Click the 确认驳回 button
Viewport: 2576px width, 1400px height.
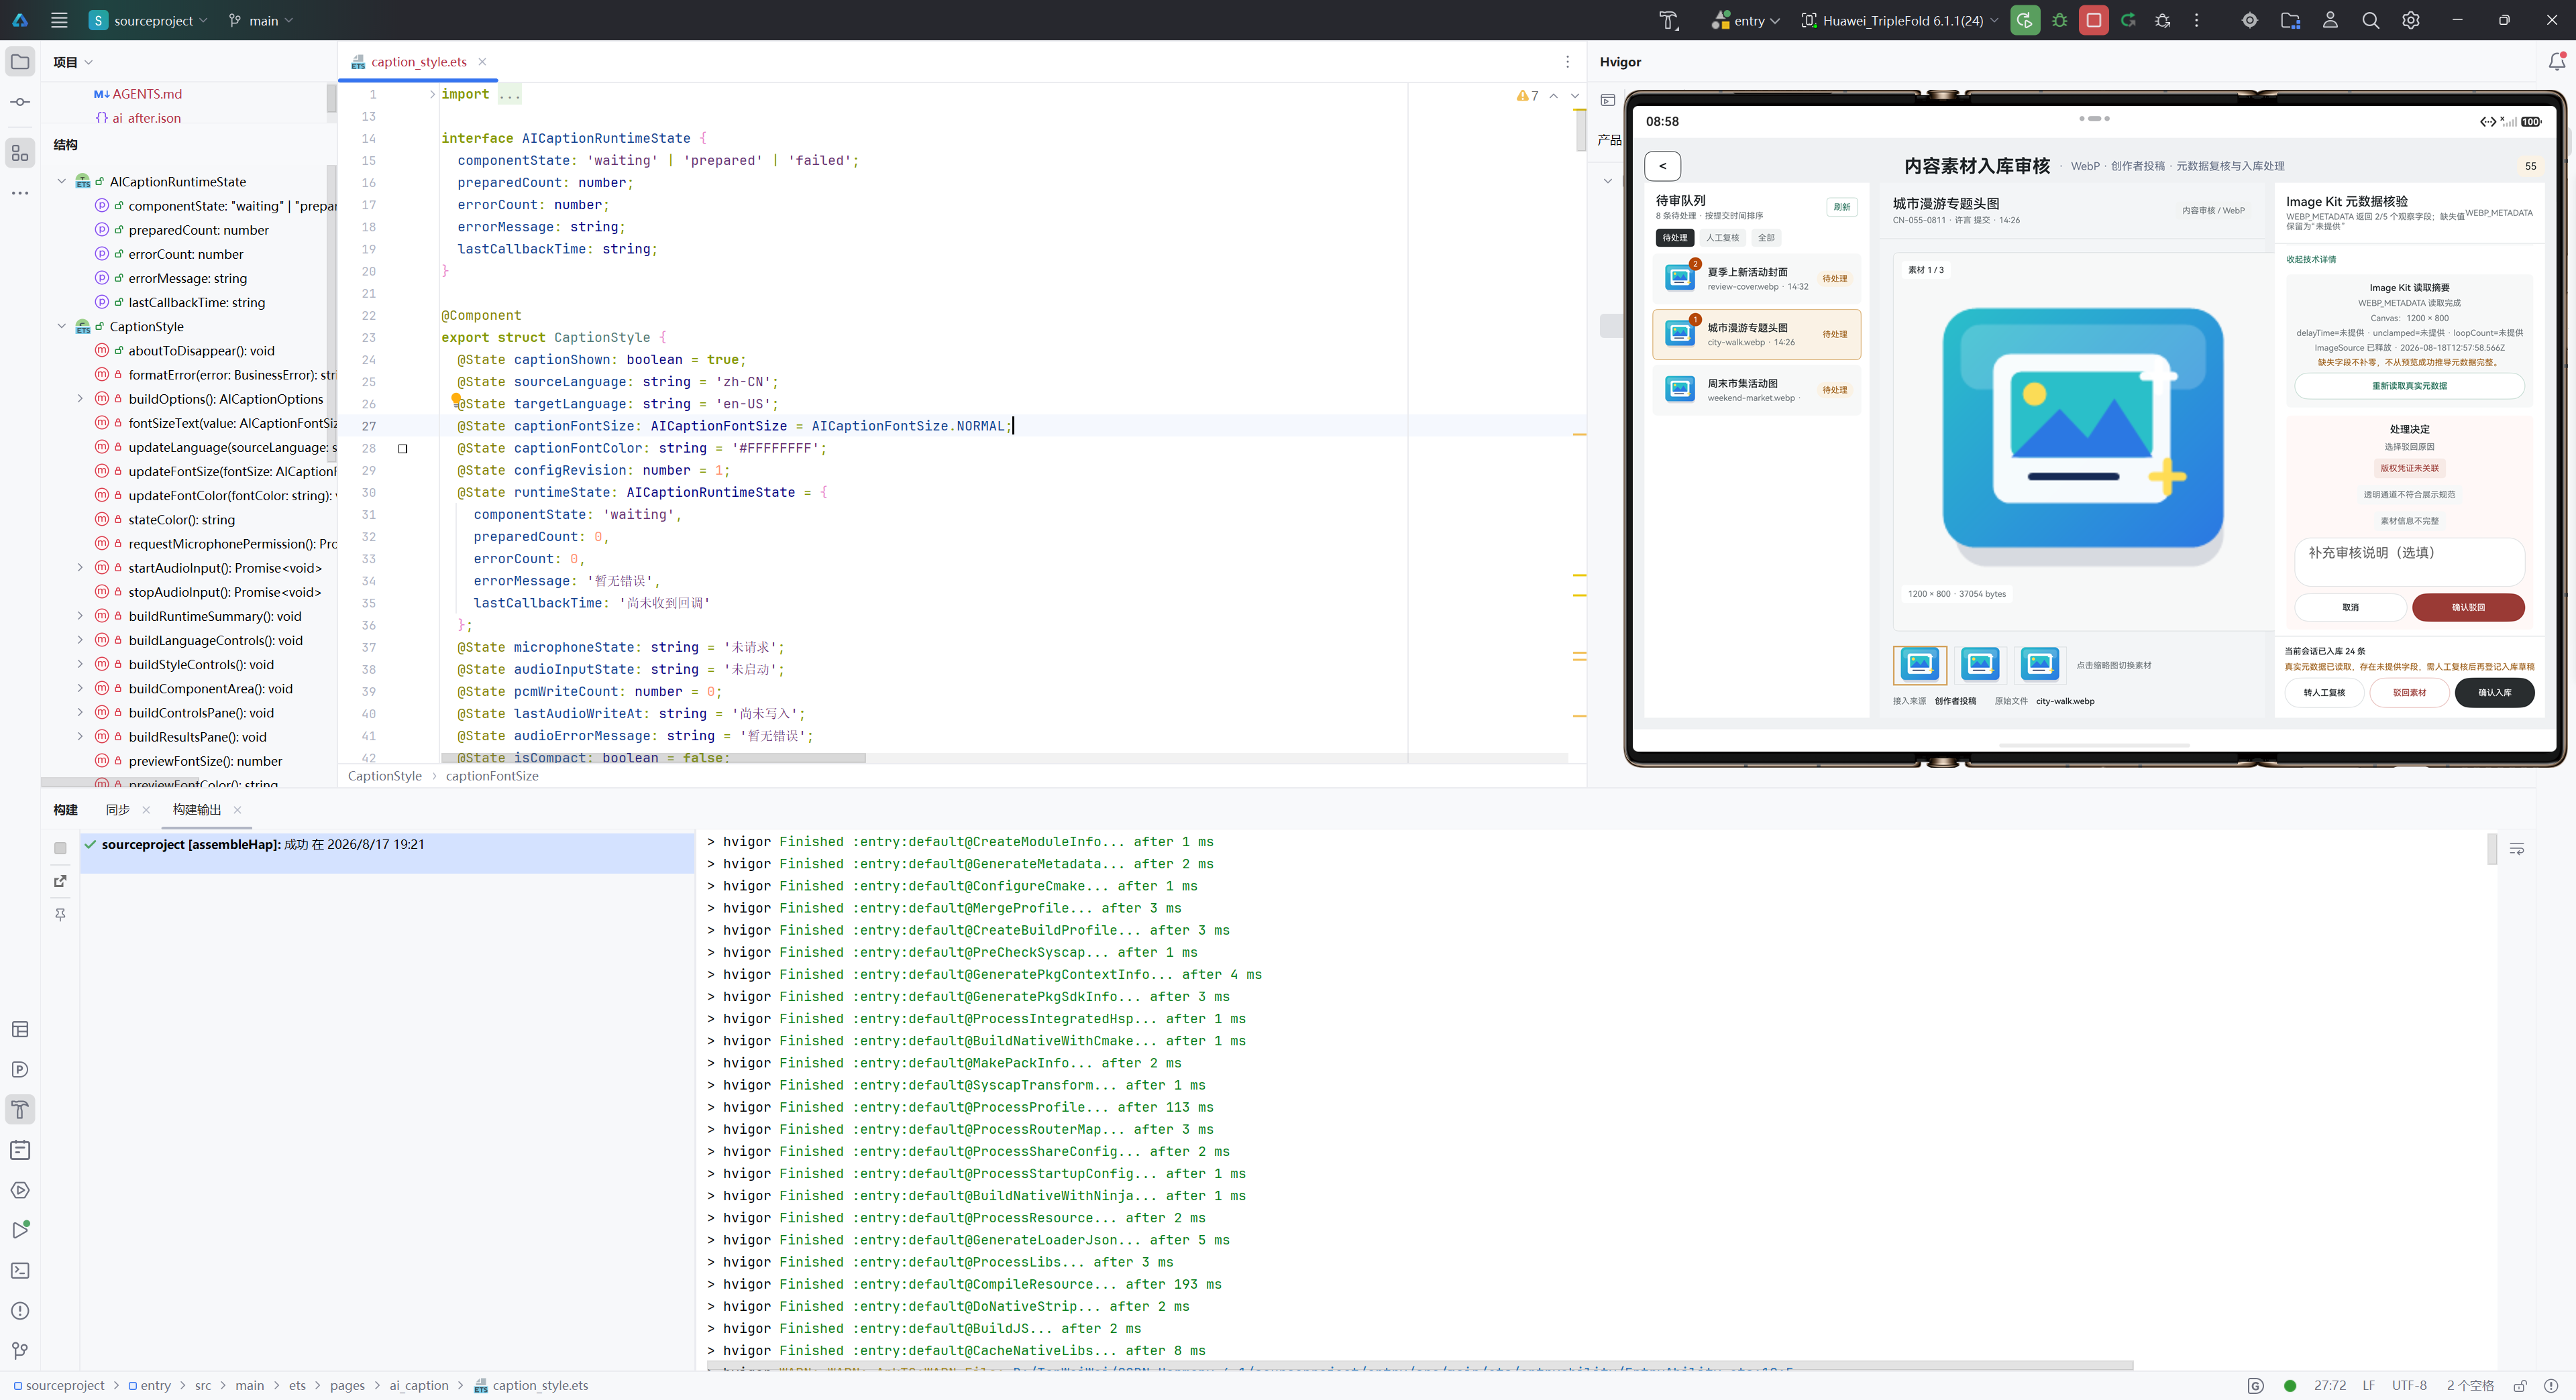pos(2468,607)
